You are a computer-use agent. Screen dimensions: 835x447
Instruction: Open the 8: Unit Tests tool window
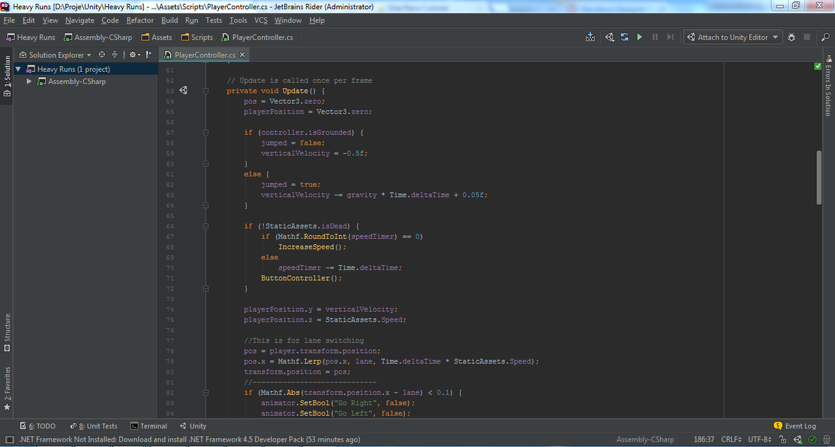point(94,426)
